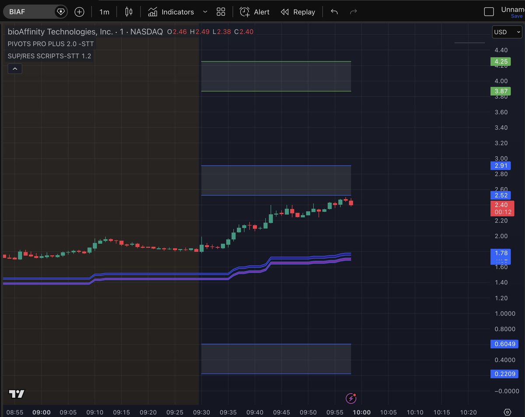Redo the last chart action
The image size is (525, 417).
(x=353, y=12)
